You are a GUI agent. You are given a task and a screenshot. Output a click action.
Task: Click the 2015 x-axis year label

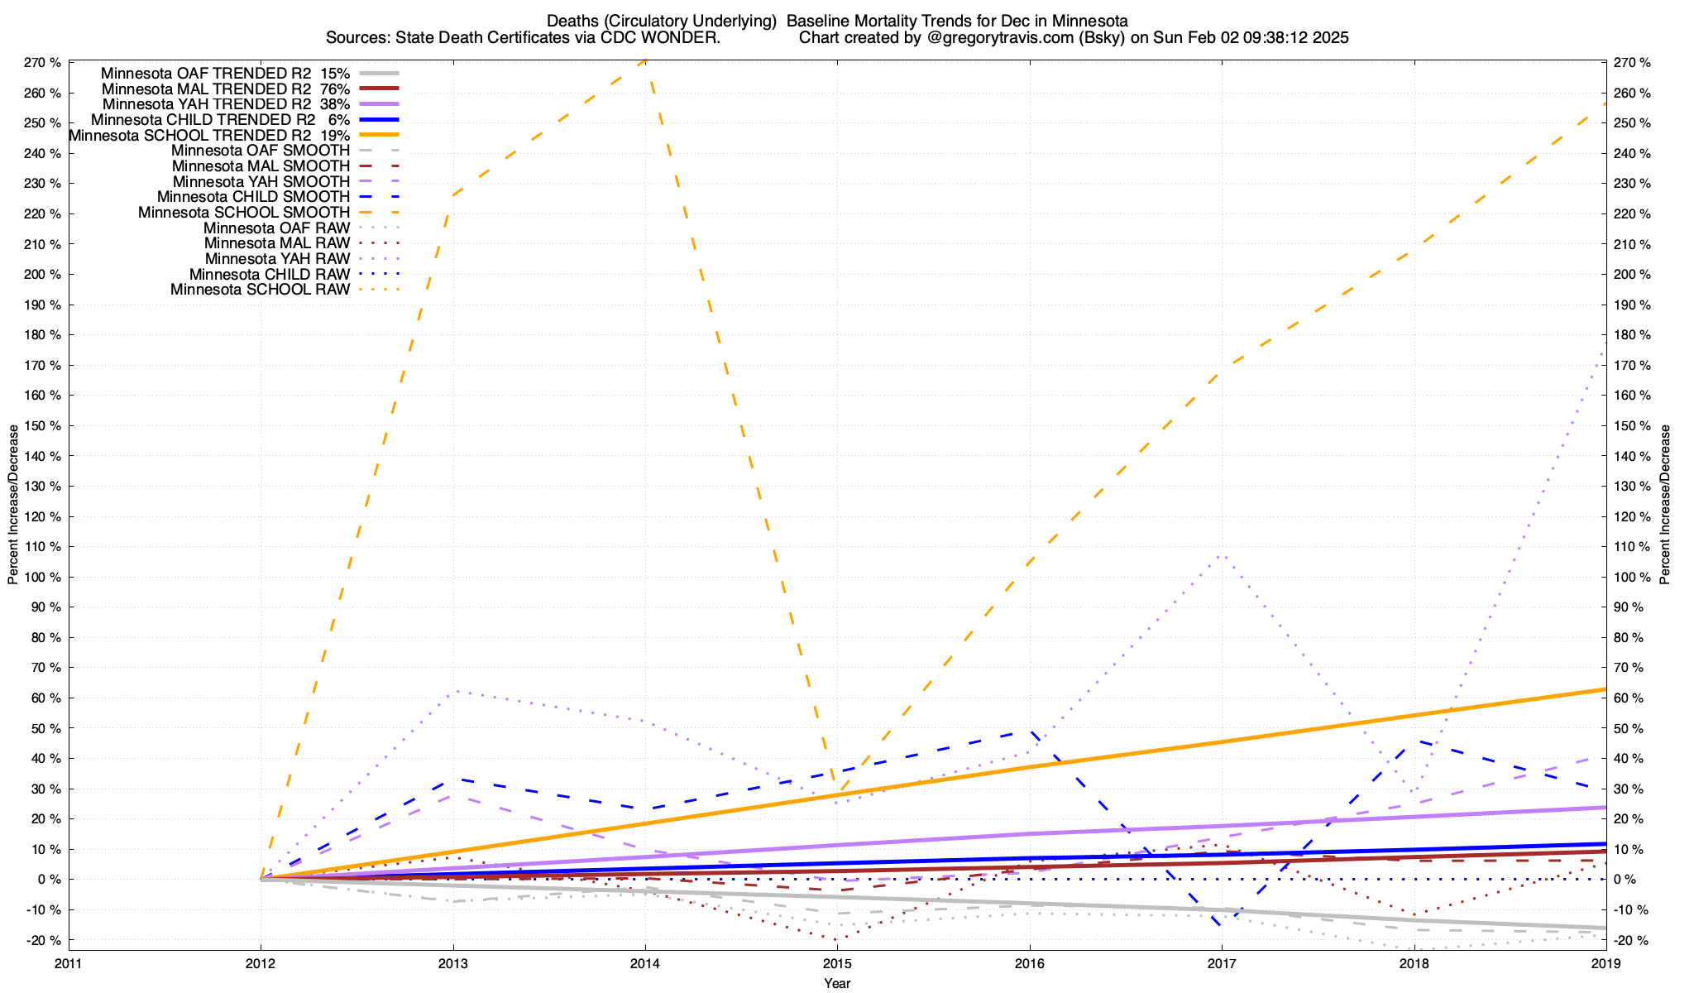coord(837,963)
